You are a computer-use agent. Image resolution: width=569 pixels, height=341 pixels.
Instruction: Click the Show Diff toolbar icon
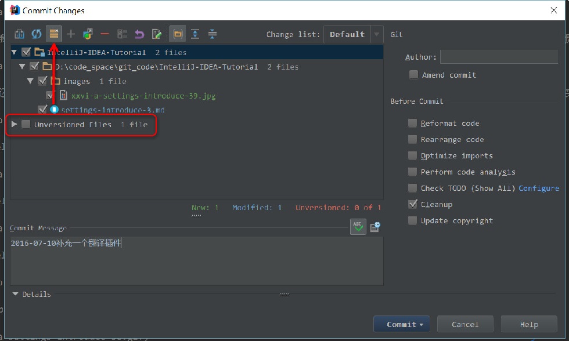[19, 34]
